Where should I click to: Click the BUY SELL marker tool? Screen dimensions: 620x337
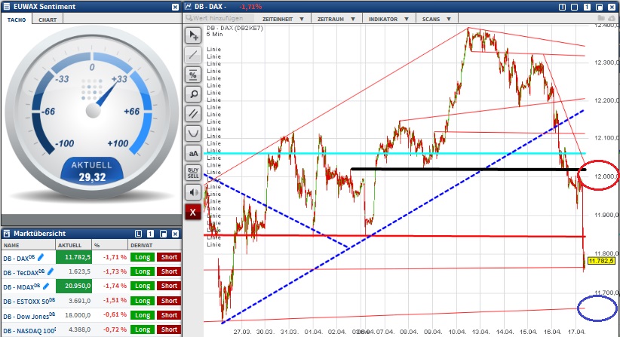tap(193, 173)
